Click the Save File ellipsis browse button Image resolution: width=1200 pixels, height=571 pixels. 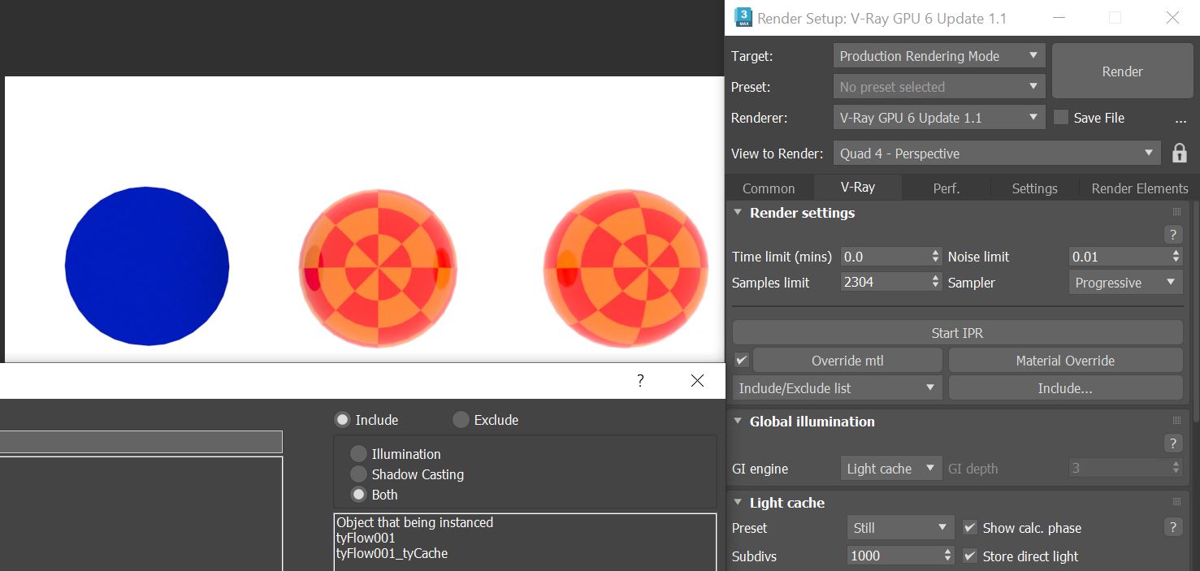point(1181,119)
